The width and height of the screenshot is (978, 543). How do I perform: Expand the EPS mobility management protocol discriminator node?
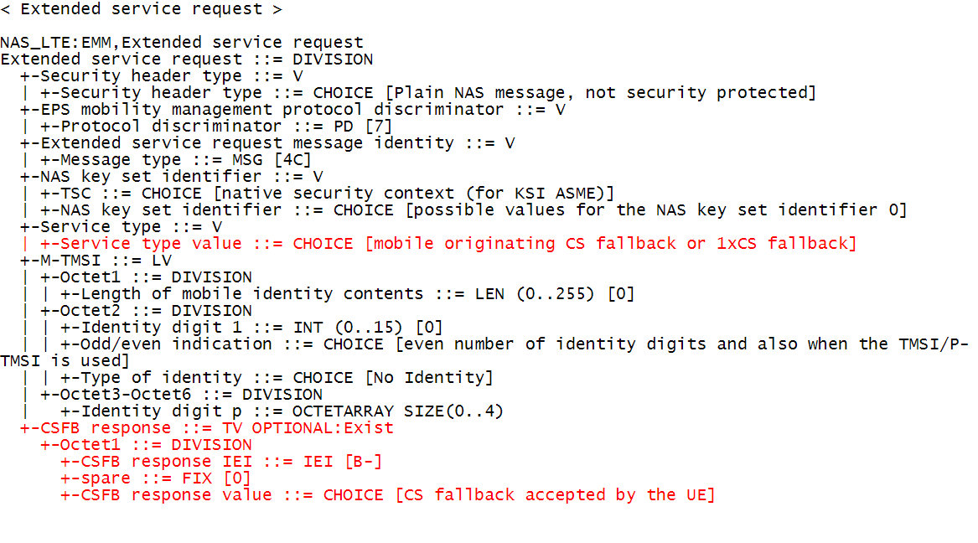point(292,110)
